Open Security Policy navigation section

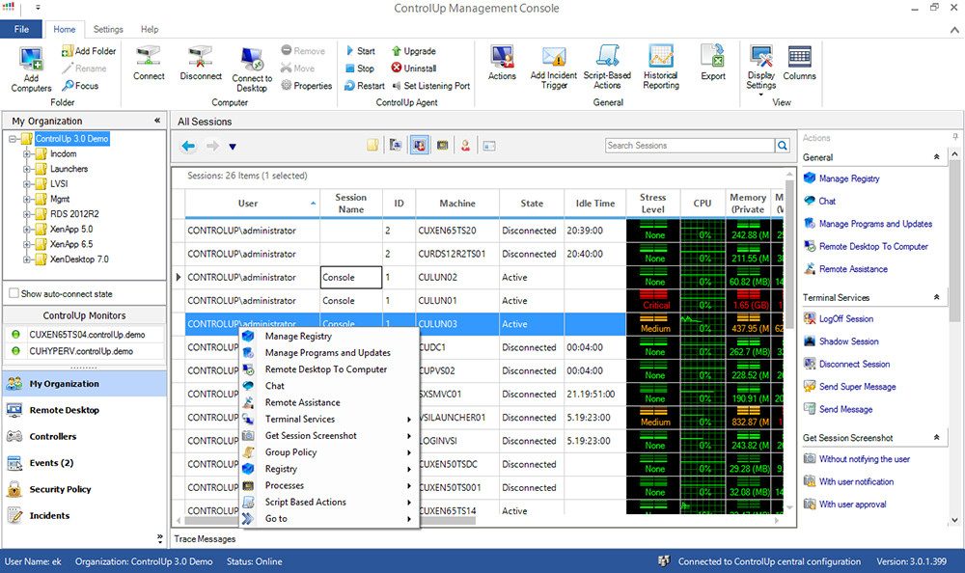click(x=84, y=489)
